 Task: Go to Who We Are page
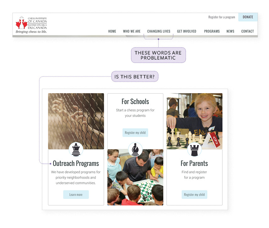[132, 31]
